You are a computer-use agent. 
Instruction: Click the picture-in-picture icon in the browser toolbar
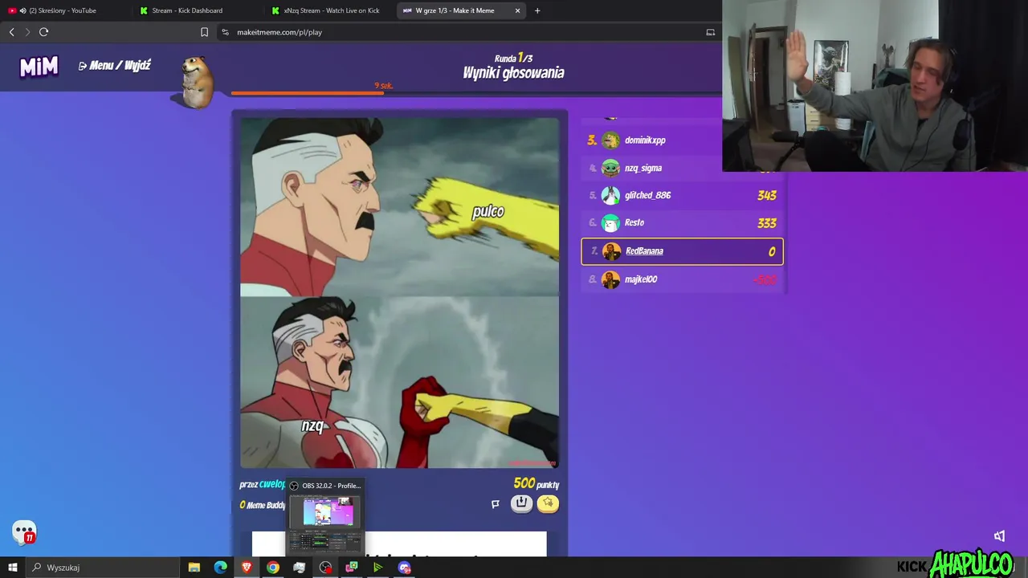tap(710, 32)
